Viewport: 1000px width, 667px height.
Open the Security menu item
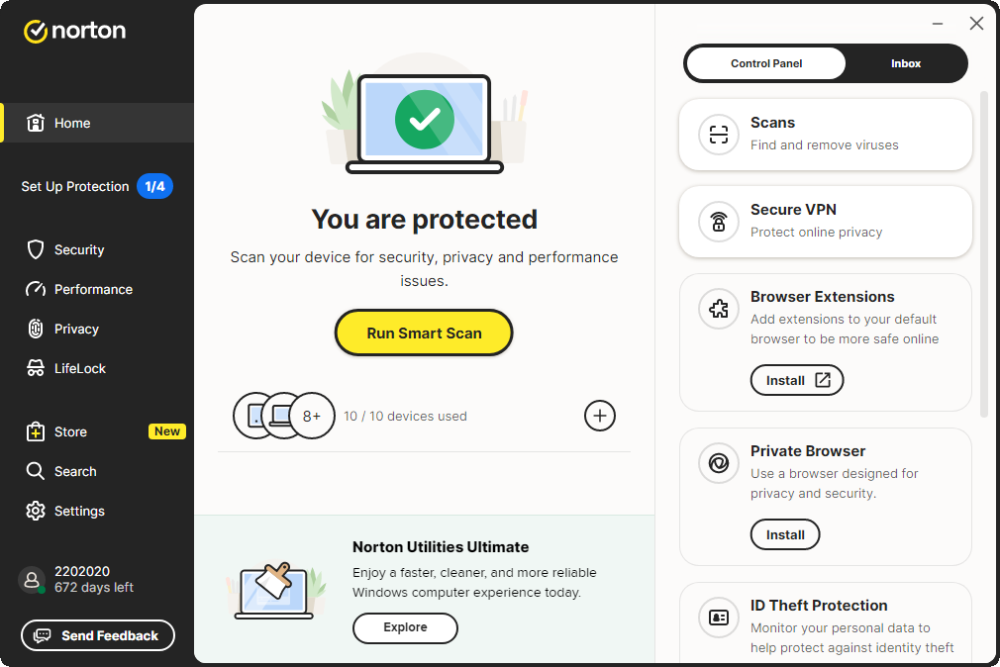coord(78,249)
